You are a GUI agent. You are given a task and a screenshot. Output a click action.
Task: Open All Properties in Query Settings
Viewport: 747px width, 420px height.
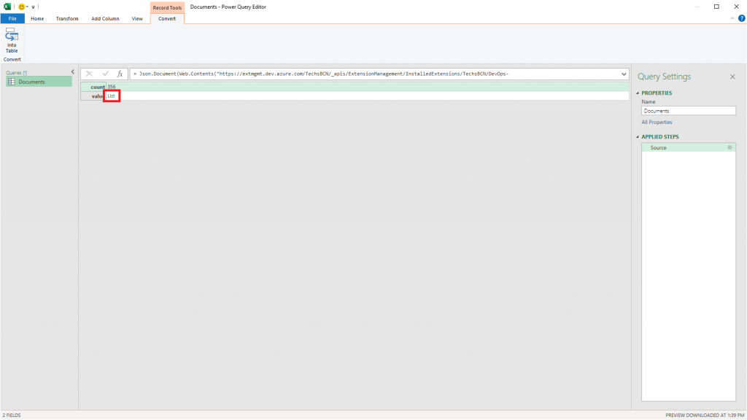657,122
